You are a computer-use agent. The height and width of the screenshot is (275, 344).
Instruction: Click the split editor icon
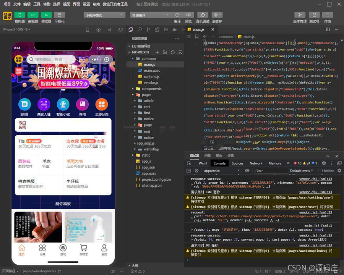point(328,29)
